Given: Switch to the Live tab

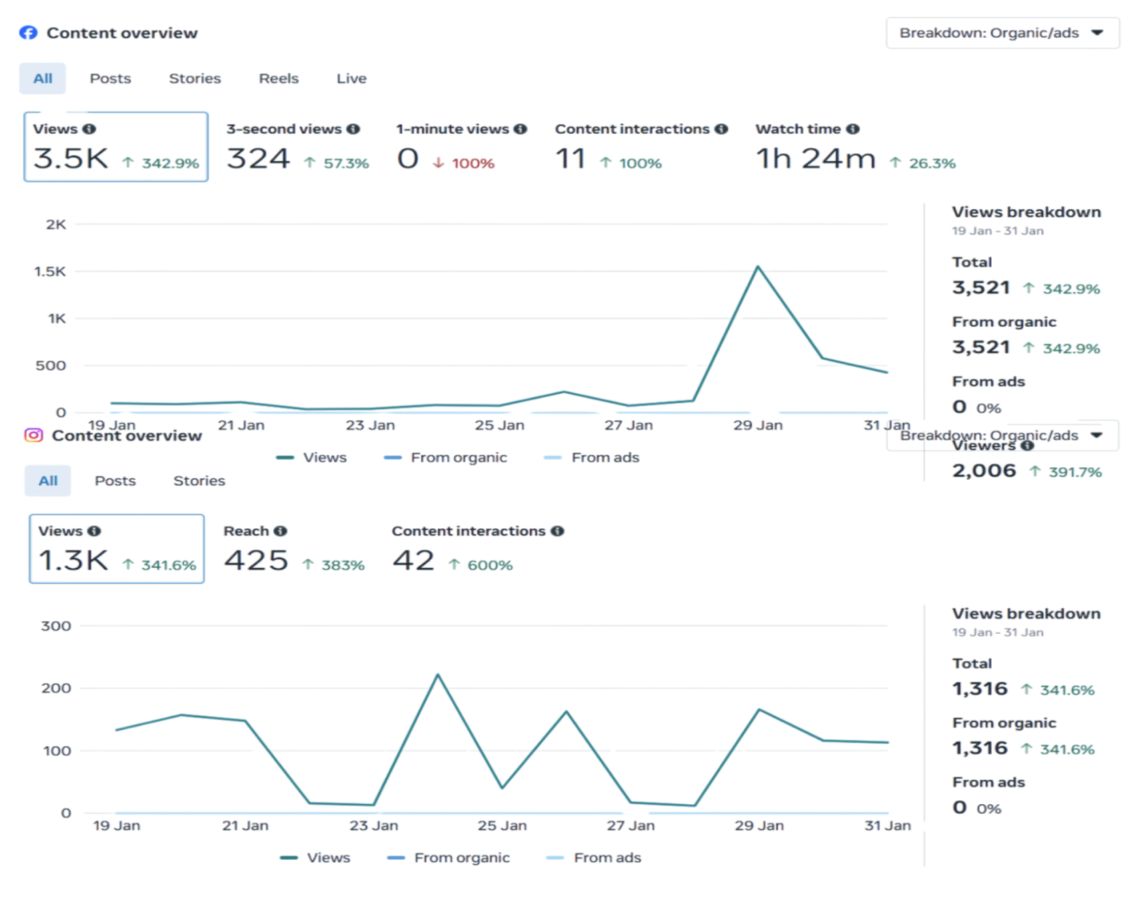Looking at the screenshot, I should pos(351,79).
